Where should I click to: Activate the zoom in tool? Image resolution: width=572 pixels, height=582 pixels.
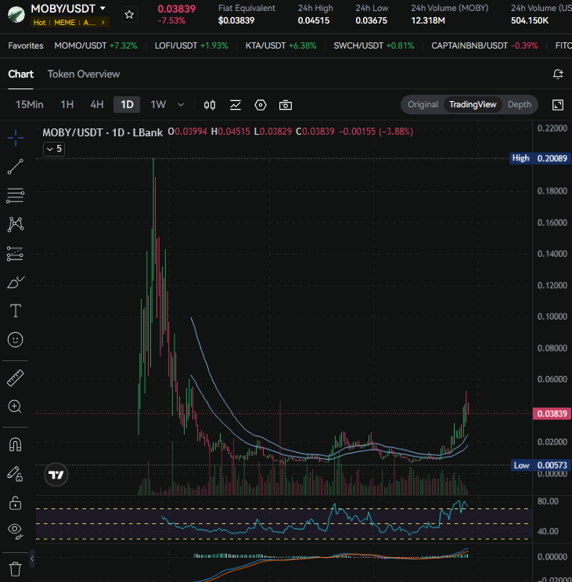[15, 407]
